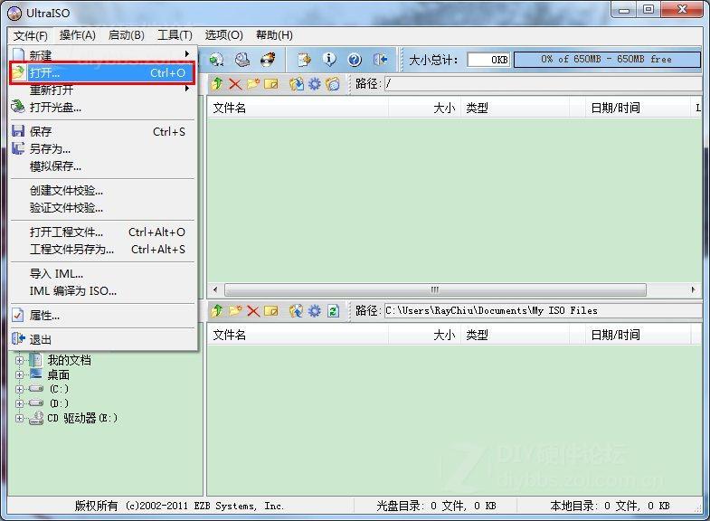Create a new folder in the local pane
This screenshot has height=521, width=710.
235,311
